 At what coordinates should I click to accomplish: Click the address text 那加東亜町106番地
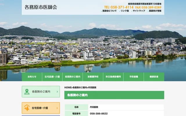click(152, 4)
